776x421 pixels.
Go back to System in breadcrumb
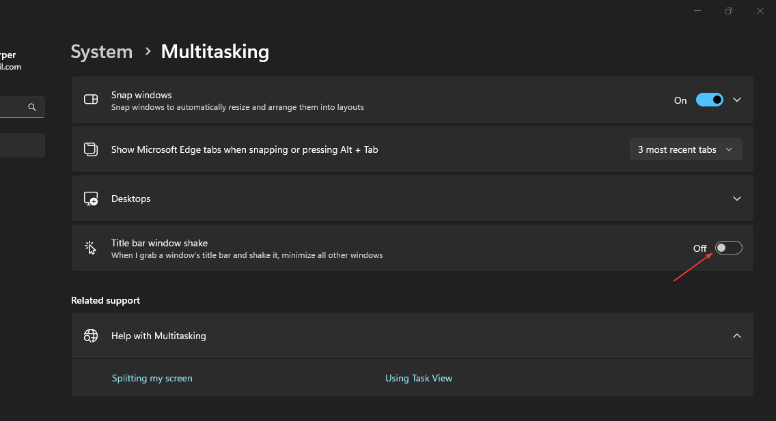click(x=102, y=52)
